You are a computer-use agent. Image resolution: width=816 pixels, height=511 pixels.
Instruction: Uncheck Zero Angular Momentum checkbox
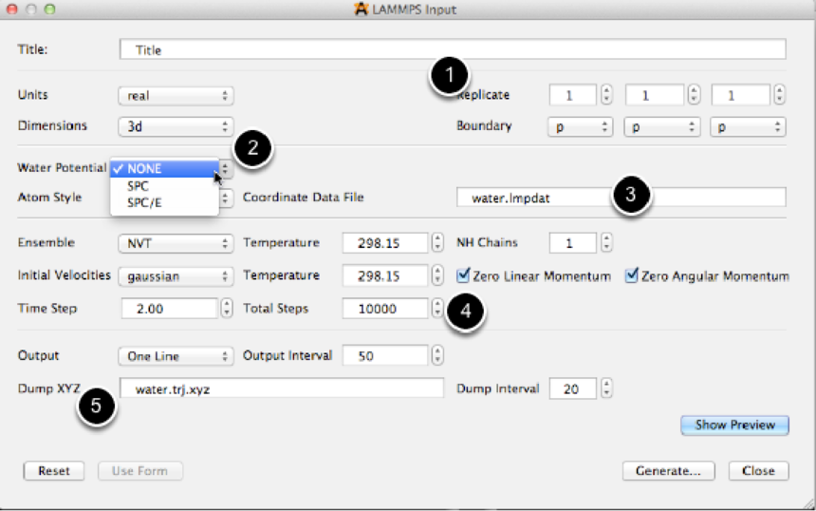click(x=632, y=276)
